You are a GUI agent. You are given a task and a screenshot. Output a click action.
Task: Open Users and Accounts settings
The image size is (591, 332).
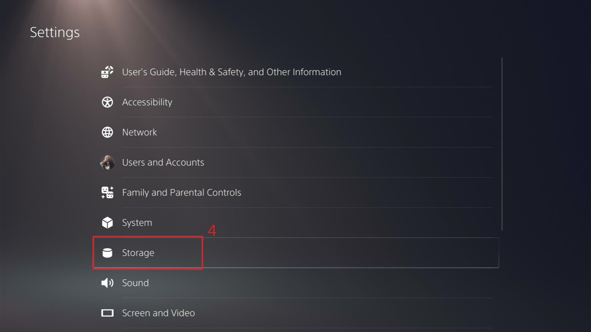(163, 162)
